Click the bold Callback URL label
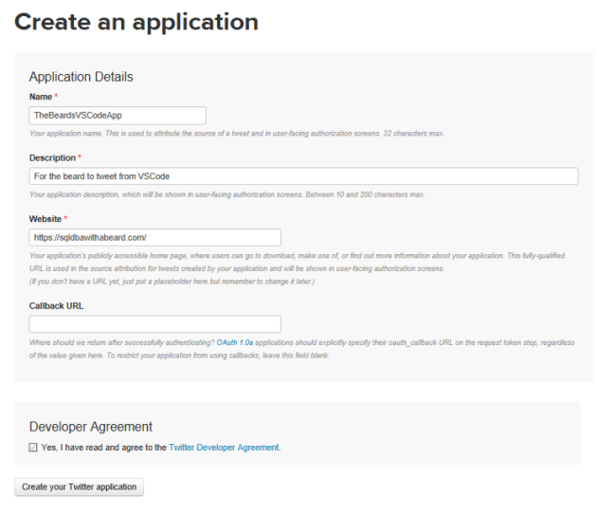This screenshot has height=514, width=597. [x=56, y=305]
